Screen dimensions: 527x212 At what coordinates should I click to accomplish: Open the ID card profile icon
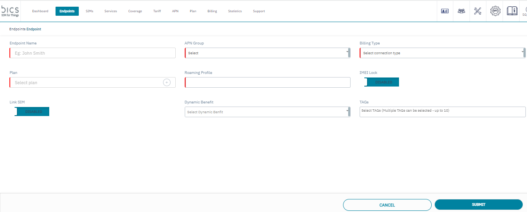445,11
